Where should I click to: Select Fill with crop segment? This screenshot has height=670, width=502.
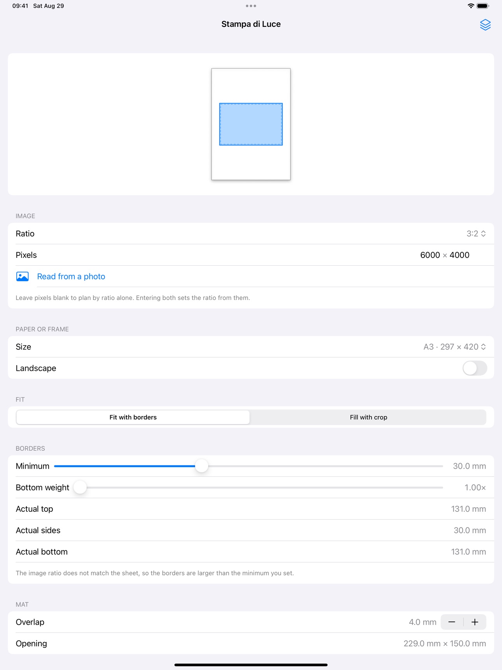coord(368,417)
